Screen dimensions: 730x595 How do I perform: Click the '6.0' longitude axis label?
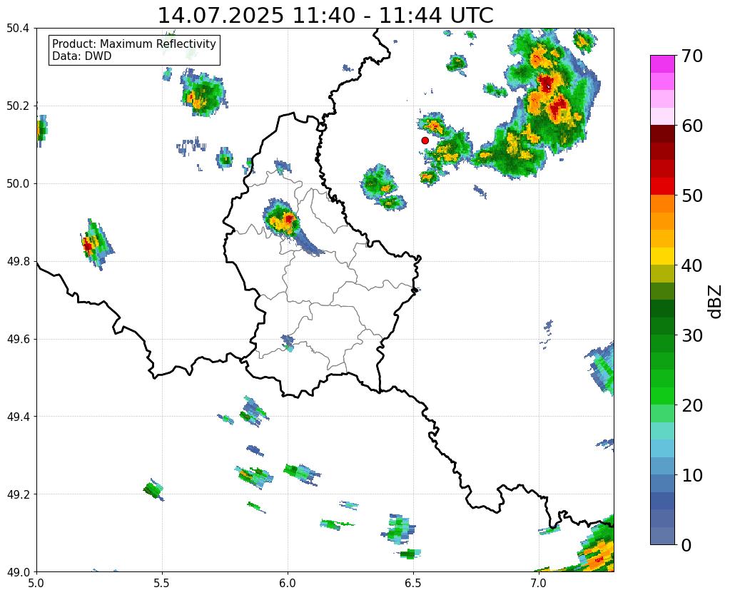[x=288, y=584]
